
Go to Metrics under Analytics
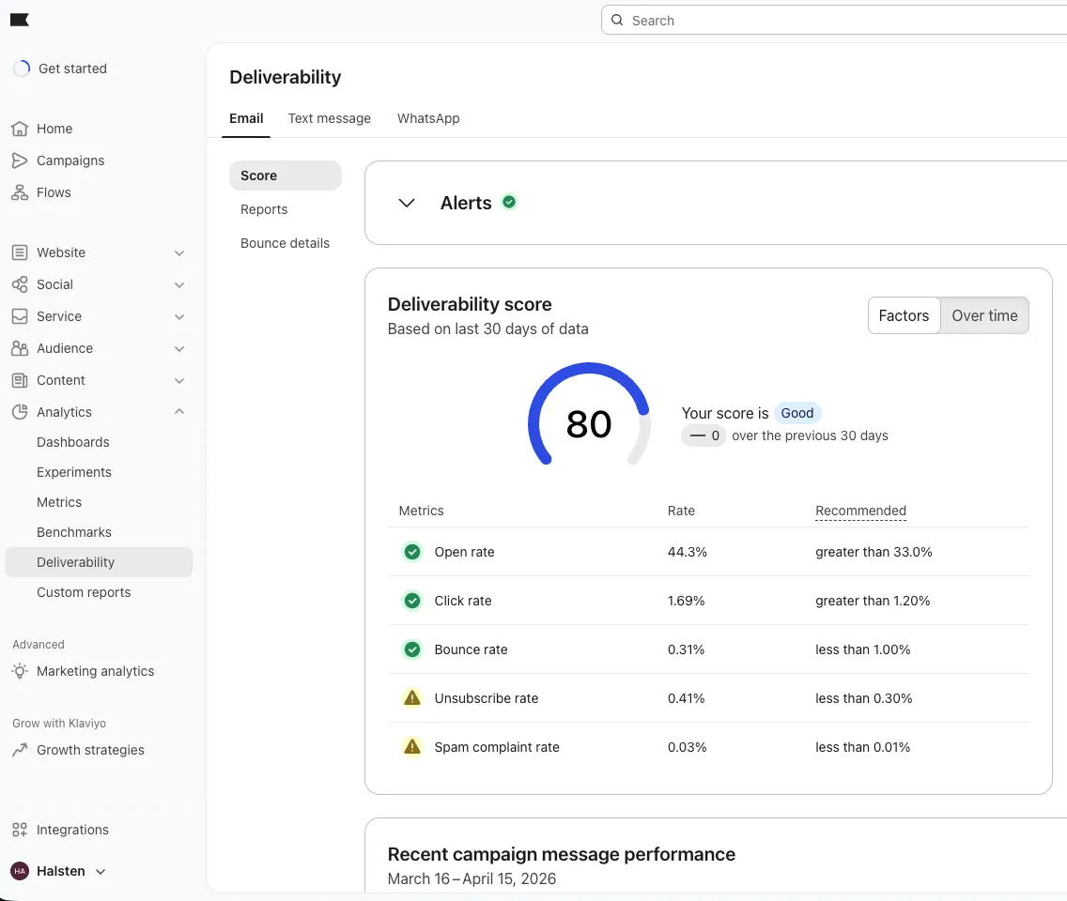[59, 502]
